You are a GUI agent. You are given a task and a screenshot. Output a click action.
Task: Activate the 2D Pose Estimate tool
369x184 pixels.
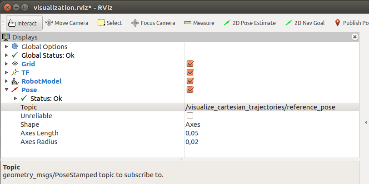click(249, 23)
